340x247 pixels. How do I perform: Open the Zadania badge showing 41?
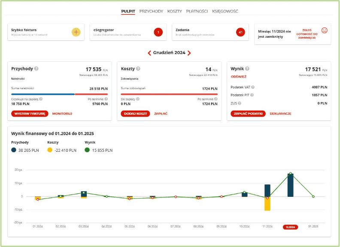pyautogui.click(x=240, y=32)
